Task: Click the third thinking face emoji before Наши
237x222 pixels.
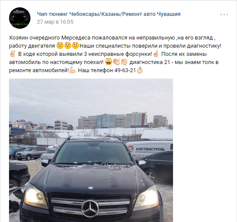Action: click(76, 46)
